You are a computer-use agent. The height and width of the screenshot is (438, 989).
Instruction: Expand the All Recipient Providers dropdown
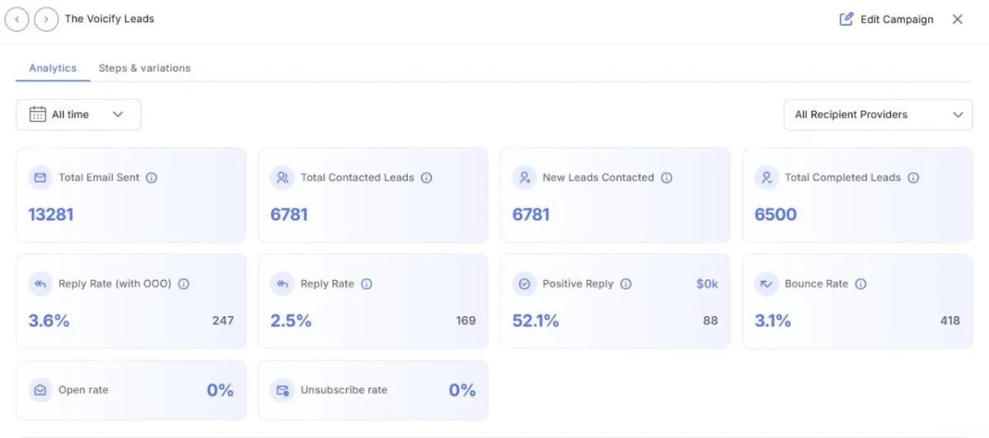878,114
